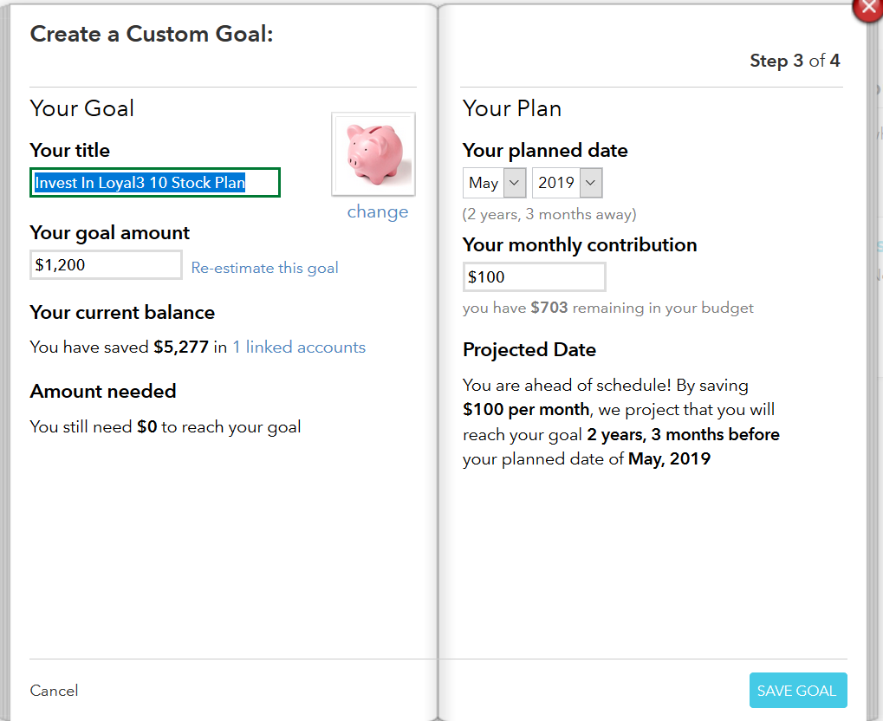Click the goal amount field showing $1,200
883x721 pixels.
[x=106, y=265]
